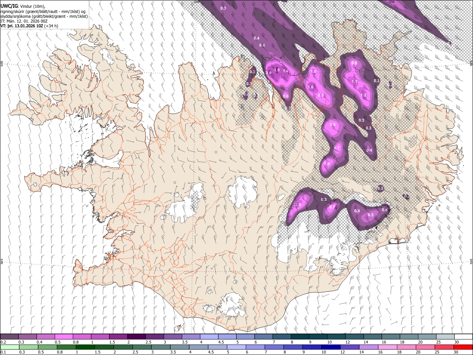
Task: Click the bright red 30 swatch in lower scale
Action: coord(463,347)
